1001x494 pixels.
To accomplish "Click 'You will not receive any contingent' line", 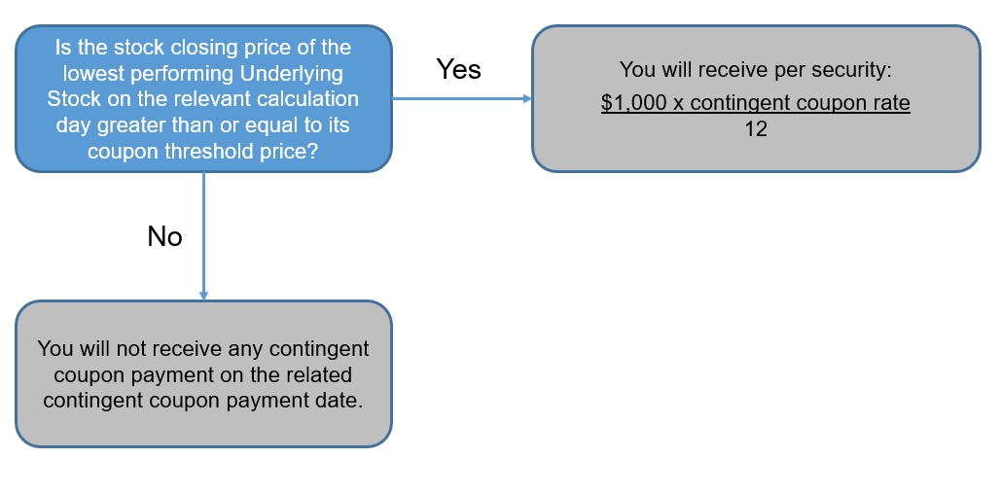I will (203, 349).
